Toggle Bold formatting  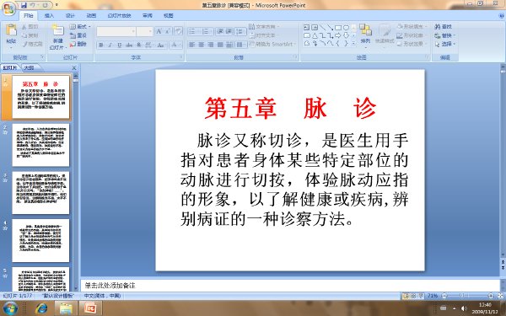tap(101, 46)
